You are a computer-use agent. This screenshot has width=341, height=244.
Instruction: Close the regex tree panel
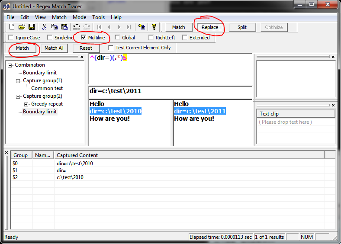point(82,57)
